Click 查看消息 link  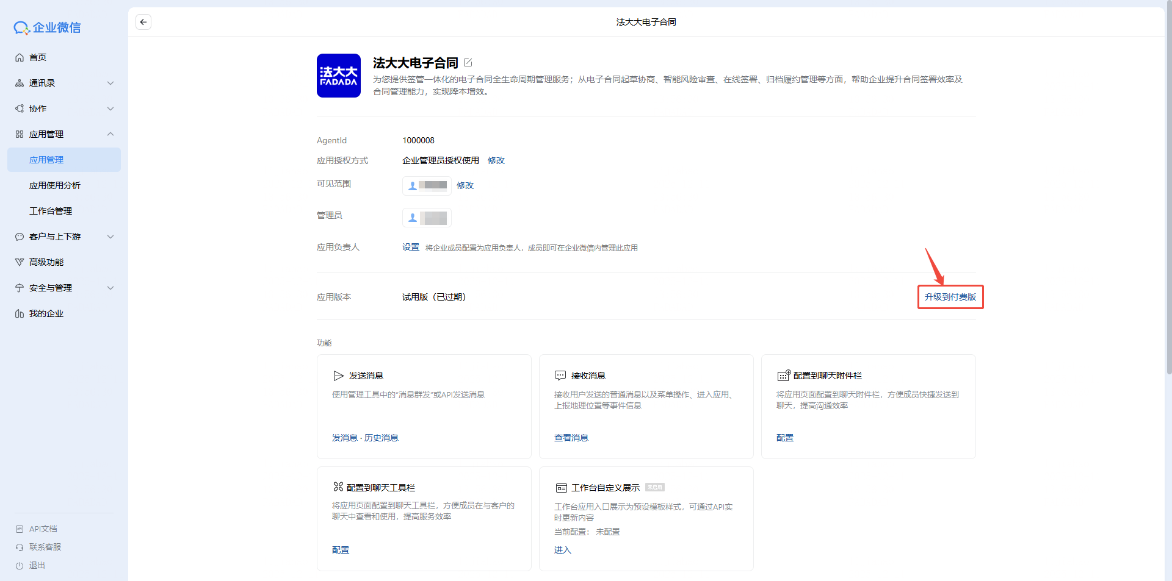[571, 438]
